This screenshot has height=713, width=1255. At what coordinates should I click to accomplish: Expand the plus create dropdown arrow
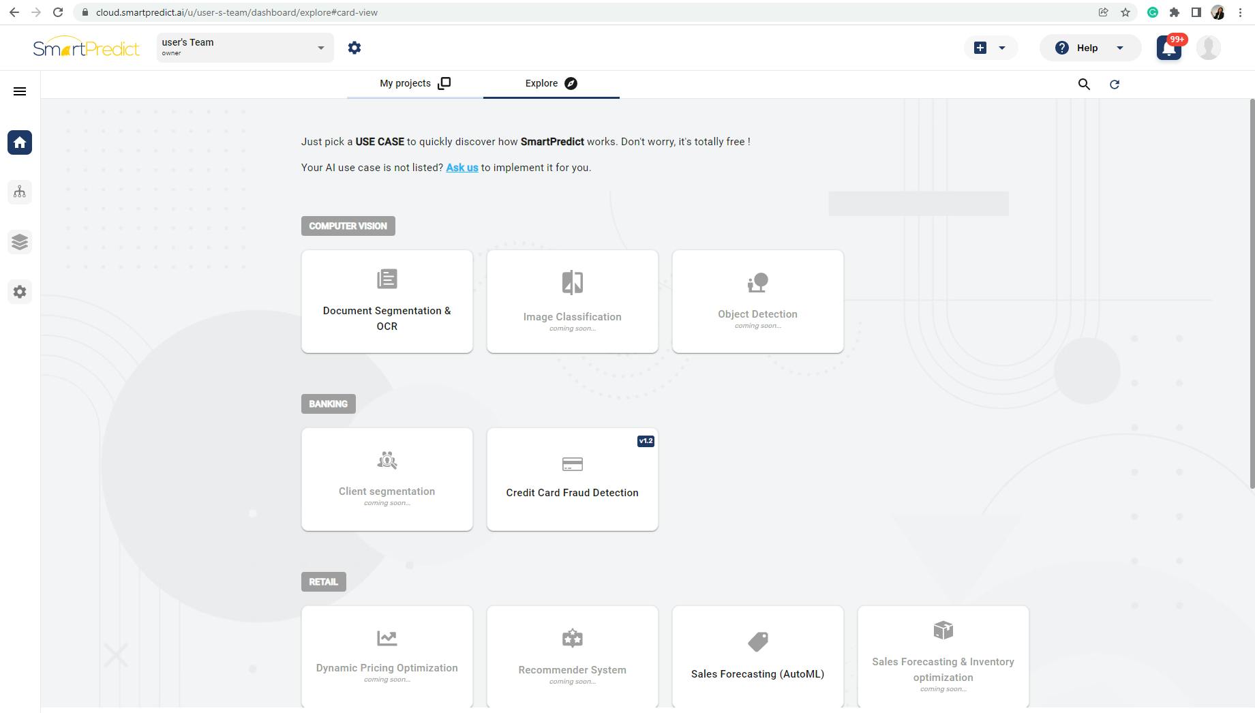(x=1002, y=48)
